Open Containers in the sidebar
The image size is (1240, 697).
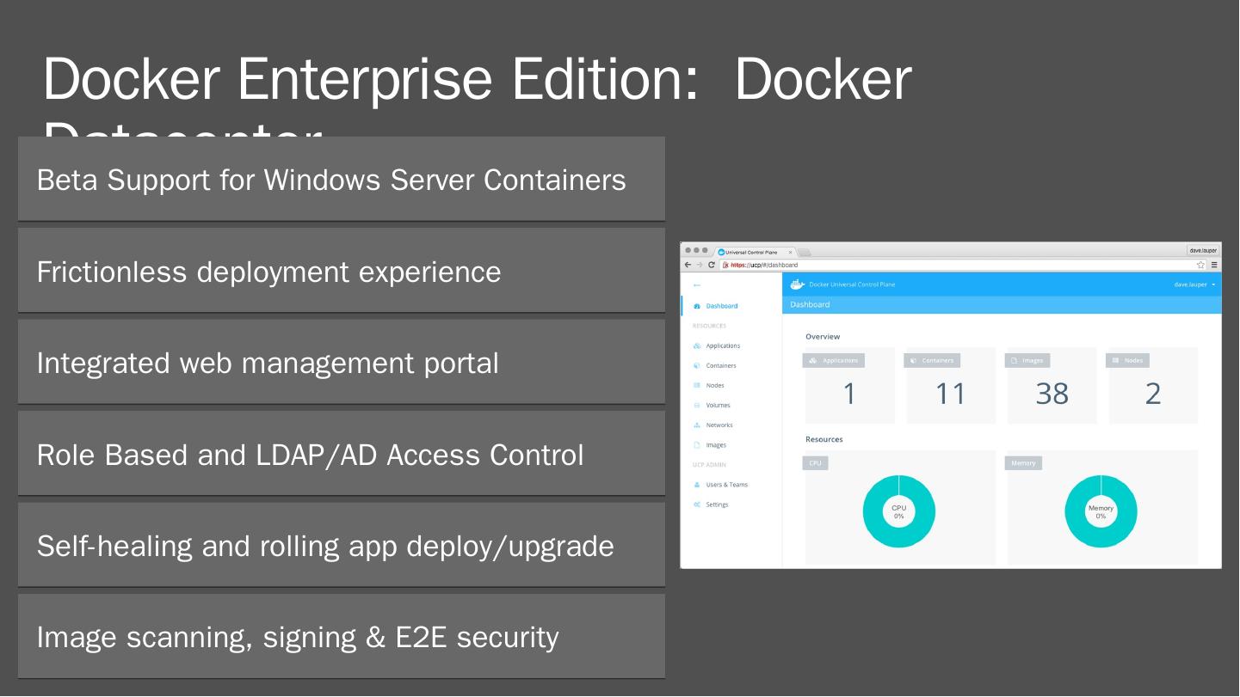coord(721,365)
